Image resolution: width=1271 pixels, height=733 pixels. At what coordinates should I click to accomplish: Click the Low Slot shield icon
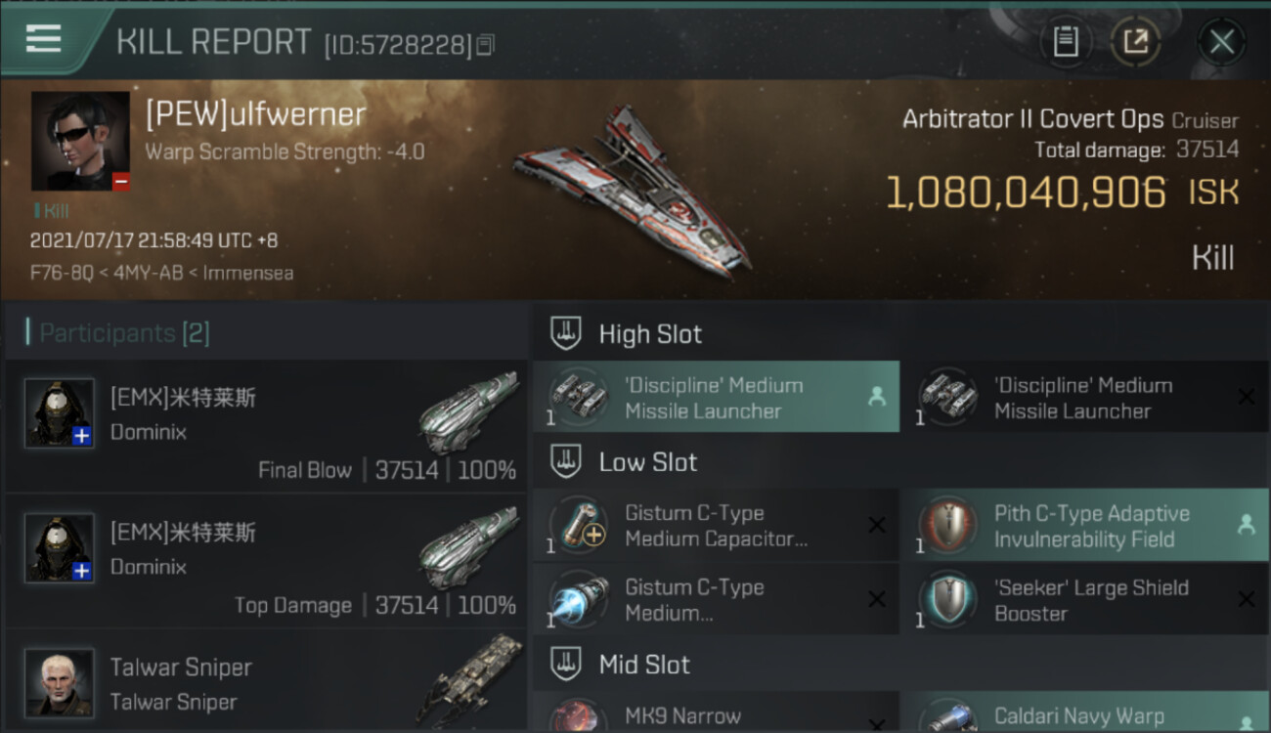tap(566, 461)
